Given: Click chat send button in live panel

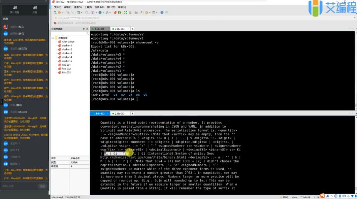Looking at the screenshot, I should pos(42,186).
